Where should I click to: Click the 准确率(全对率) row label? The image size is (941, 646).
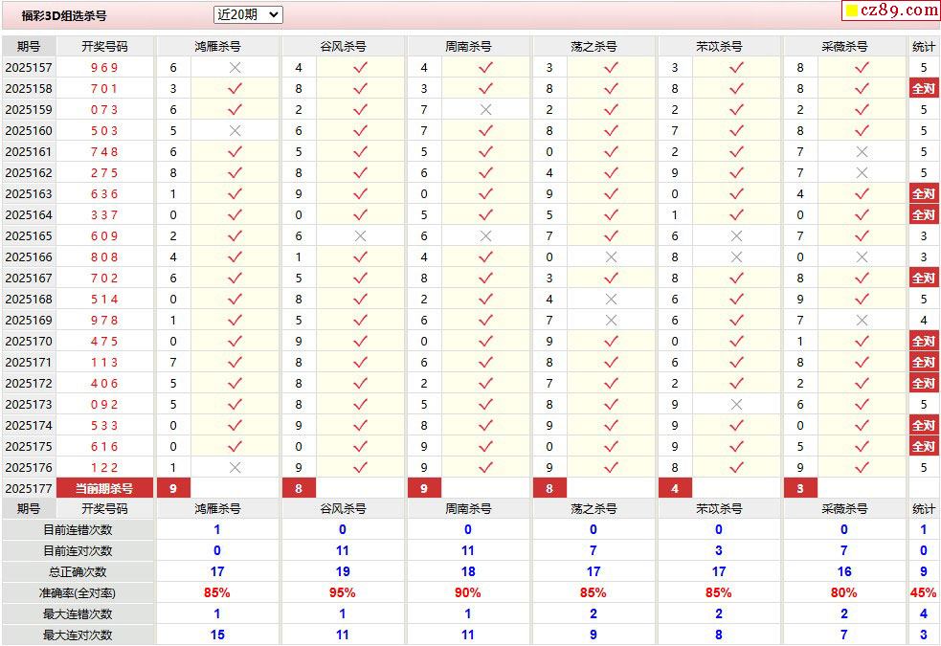(78, 593)
